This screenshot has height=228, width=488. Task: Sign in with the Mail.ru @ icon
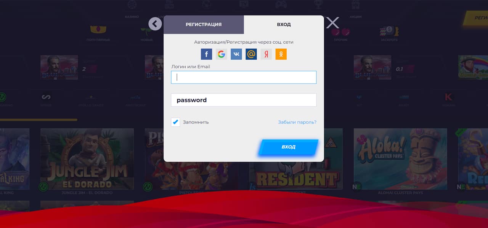pos(251,54)
